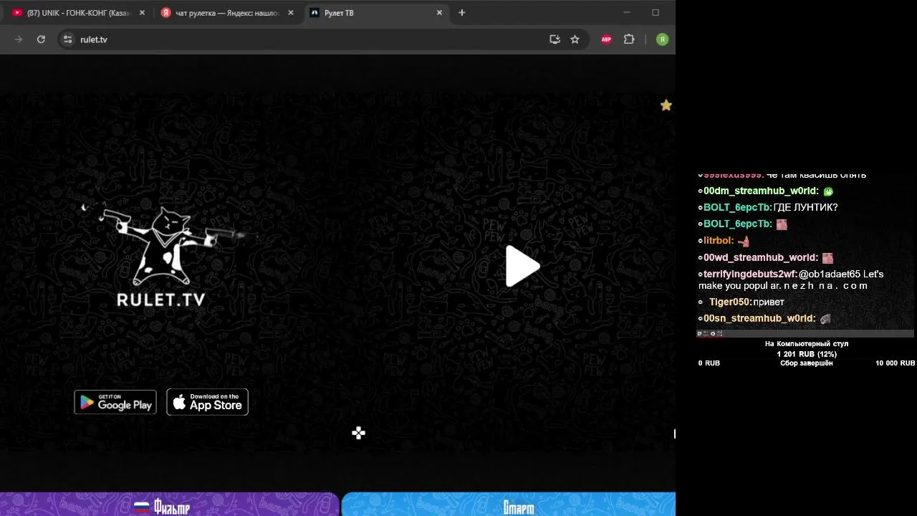Click username 00sn_streamhub_w0rld in chat

pyautogui.click(x=759, y=318)
